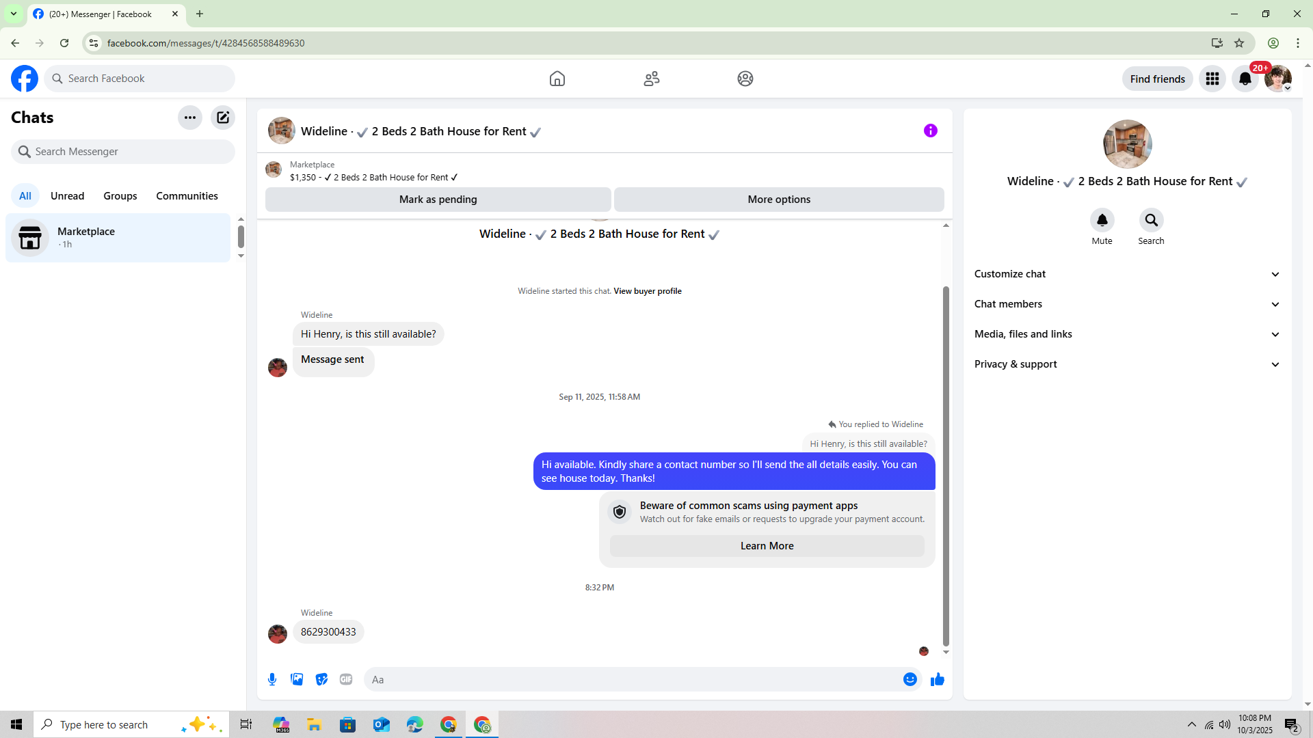Toggle conversation information panel icon

click(x=931, y=131)
